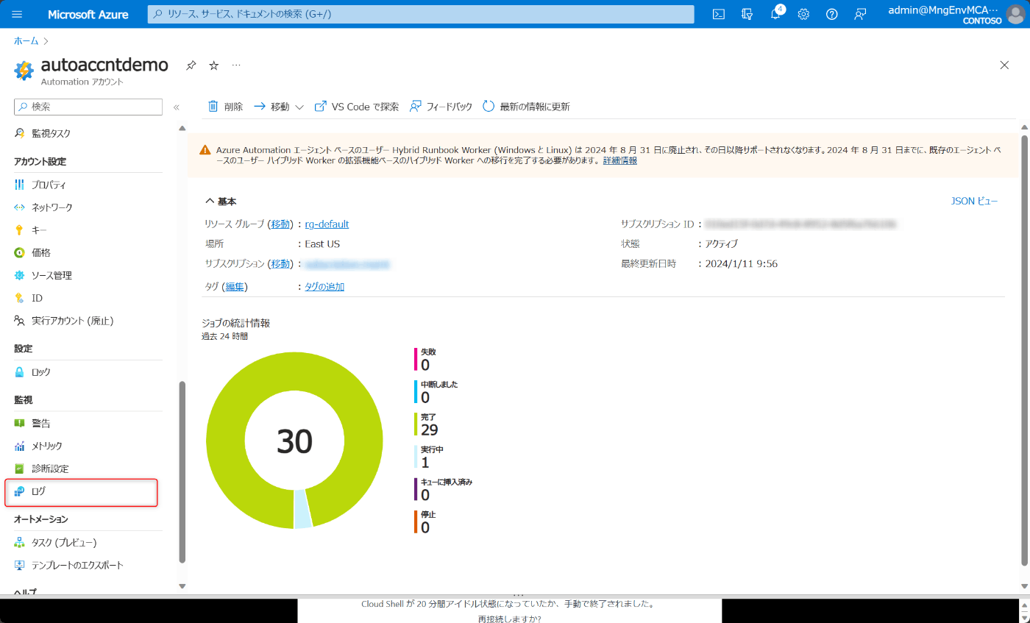
Task: Click the 削除 trash icon
Action: click(x=213, y=107)
